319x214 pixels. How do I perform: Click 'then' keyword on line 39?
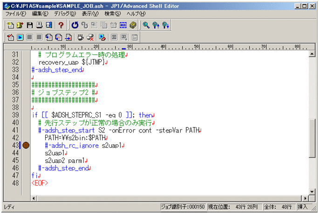pyautogui.click(x=145, y=115)
